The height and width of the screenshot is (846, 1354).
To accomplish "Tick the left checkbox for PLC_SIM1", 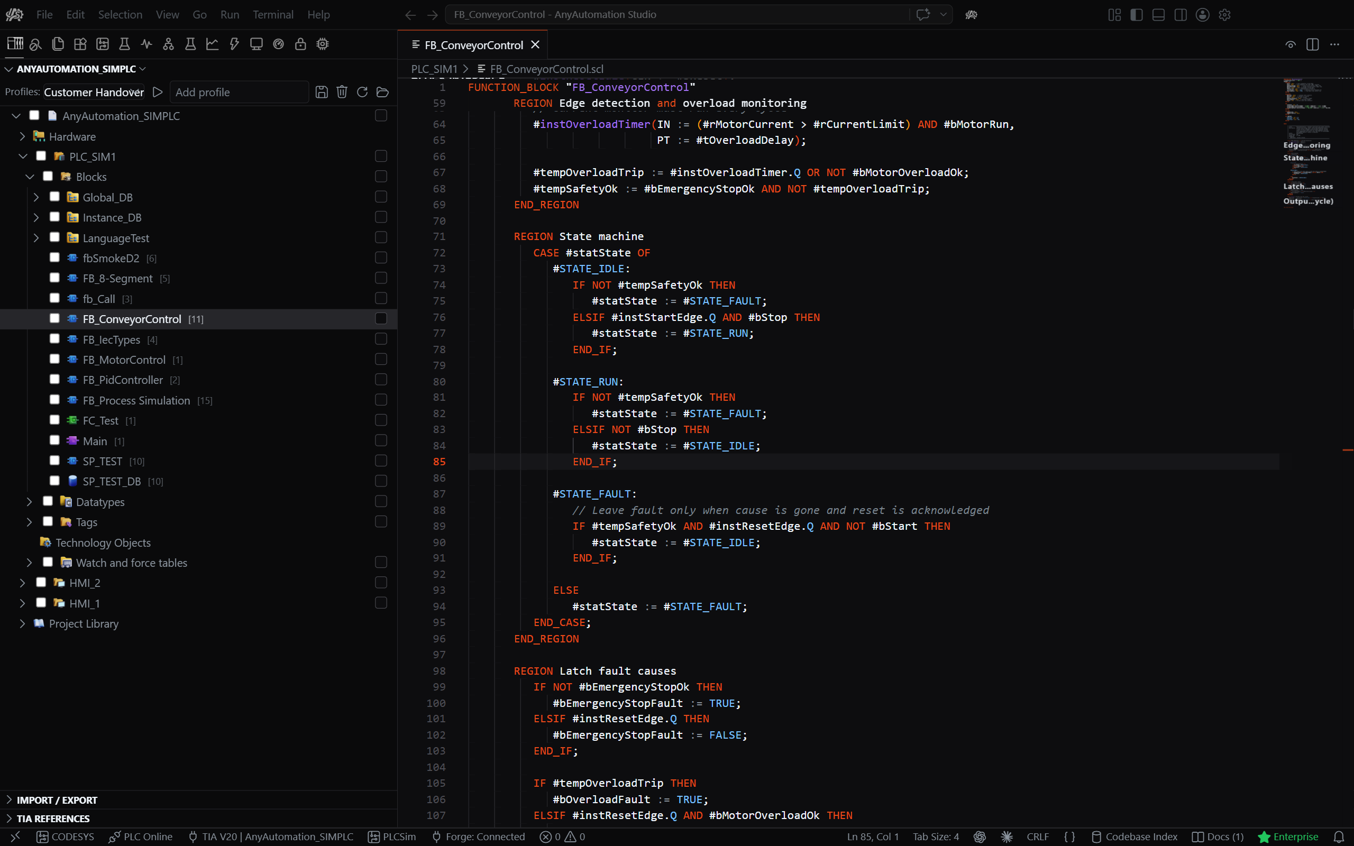I will (41, 156).
